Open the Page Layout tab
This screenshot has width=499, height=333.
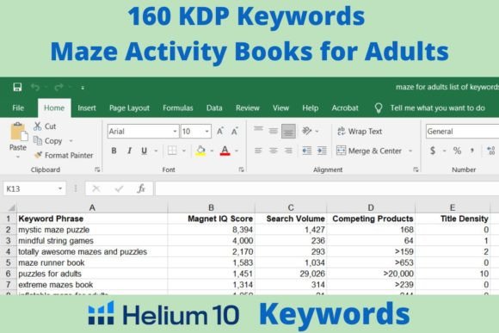click(x=129, y=108)
